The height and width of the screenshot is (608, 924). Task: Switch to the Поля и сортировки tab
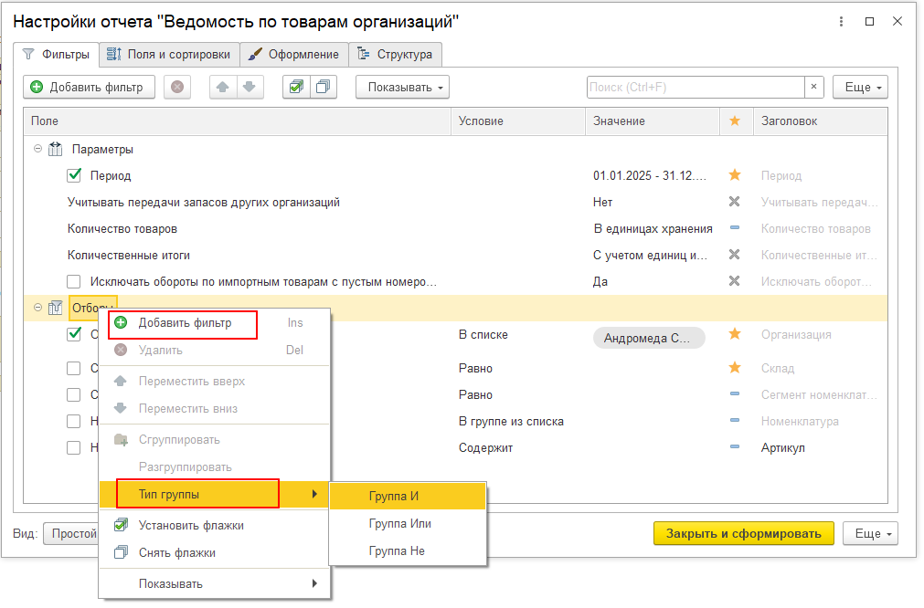169,55
